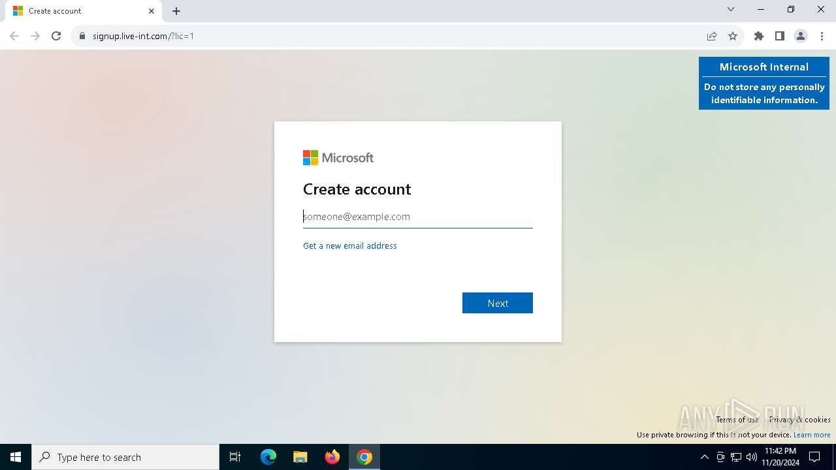Open Task View on the taskbar
The height and width of the screenshot is (470, 836).
(235, 457)
